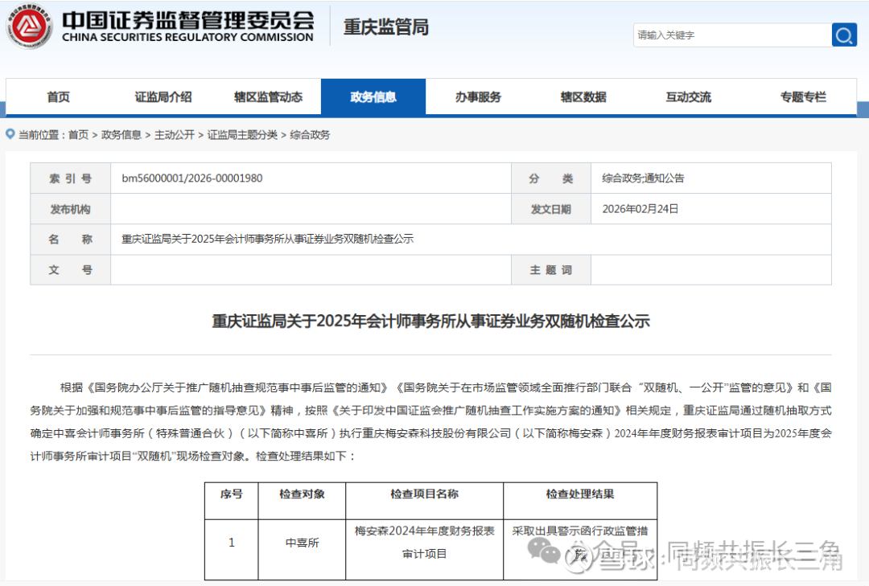Open the 辖区数据 tab
Image resolution: width=869 pixels, height=586 pixels.
click(583, 97)
